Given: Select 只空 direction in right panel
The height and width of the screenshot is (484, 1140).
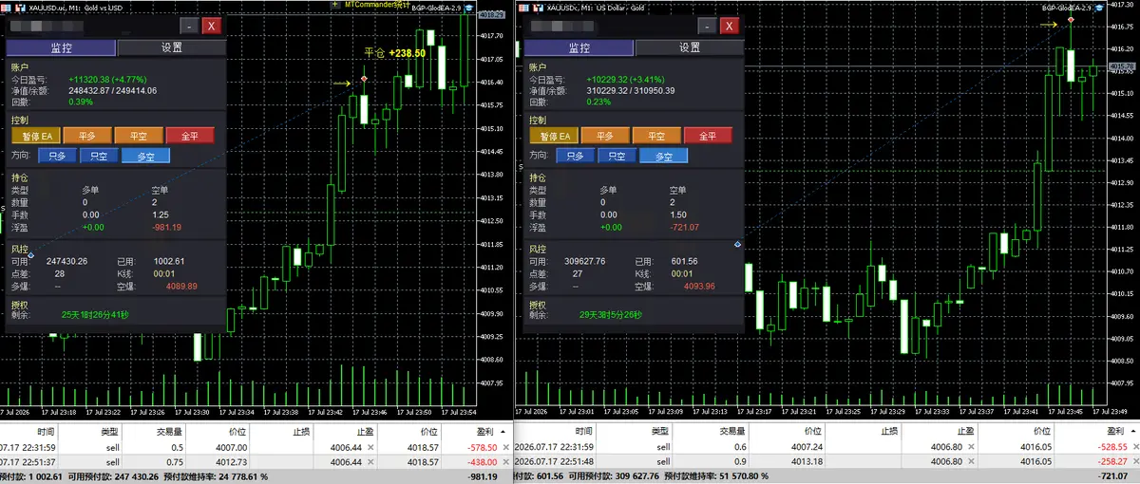Looking at the screenshot, I should pos(617,156).
